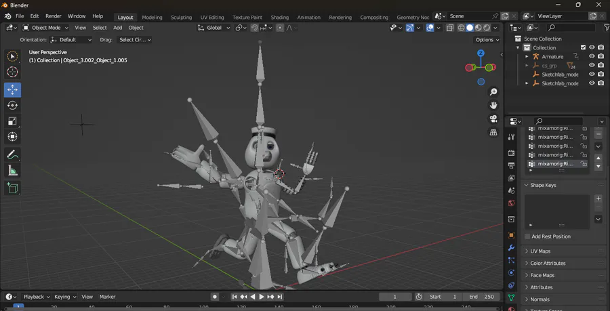
Task: Open the timeline Keying popover
Action: [x=65, y=297]
